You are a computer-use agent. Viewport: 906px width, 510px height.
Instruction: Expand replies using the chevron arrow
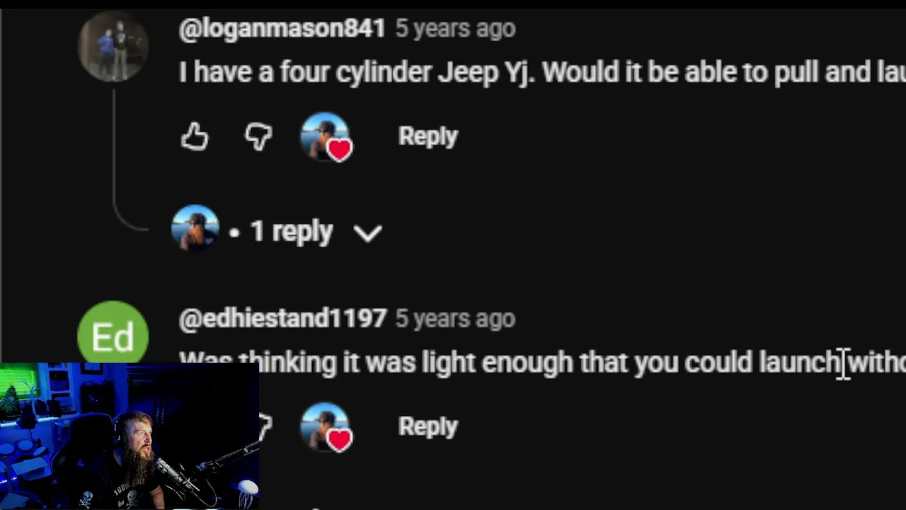pos(368,232)
